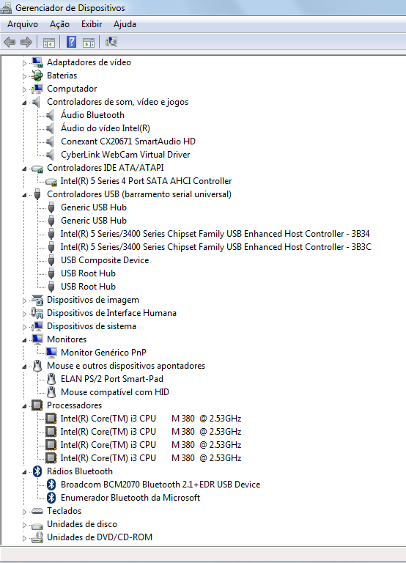Click the scan for hardware changes icon
Image resolution: width=406 pixels, height=563 pixels.
click(x=111, y=42)
